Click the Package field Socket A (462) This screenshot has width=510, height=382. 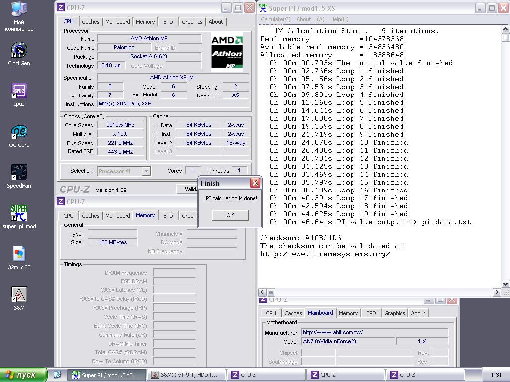[x=149, y=56]
